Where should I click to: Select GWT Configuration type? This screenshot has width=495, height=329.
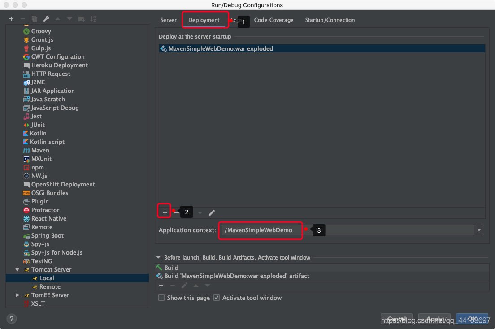[58, 56]
